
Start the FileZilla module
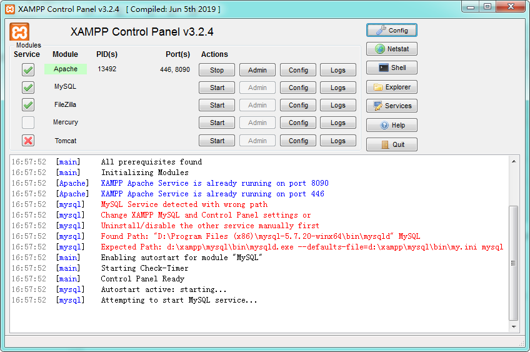click(x=217, y=105)
